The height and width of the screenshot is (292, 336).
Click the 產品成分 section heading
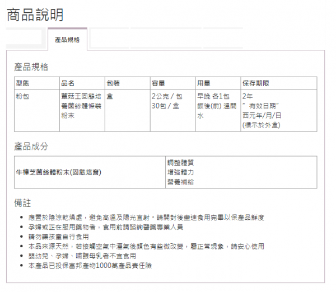click(31, 147)
